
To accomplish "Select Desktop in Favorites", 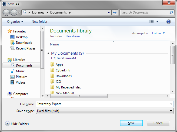I will 21,37.
